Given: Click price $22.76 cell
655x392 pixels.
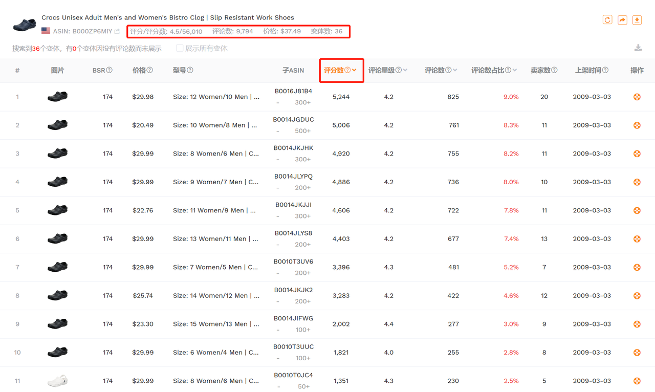Looking at the screenshot, I should (x=143, y=210).
